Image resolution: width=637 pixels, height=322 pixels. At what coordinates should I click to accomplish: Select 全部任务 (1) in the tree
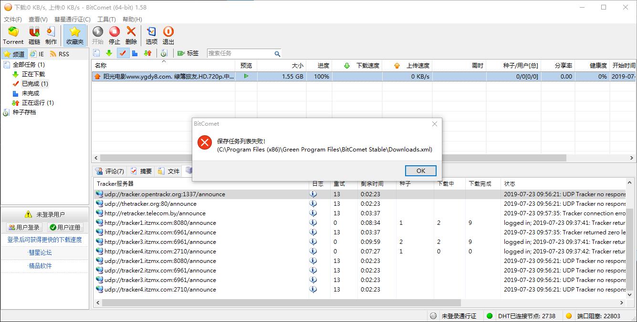[x=29, y=64]
